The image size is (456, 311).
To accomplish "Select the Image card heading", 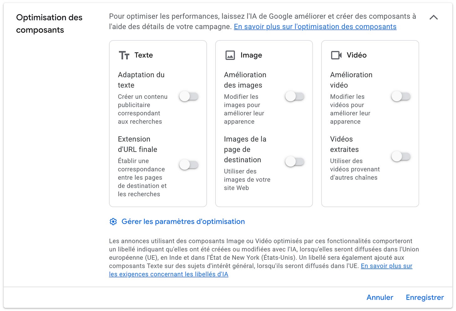I will click(251, 55).
